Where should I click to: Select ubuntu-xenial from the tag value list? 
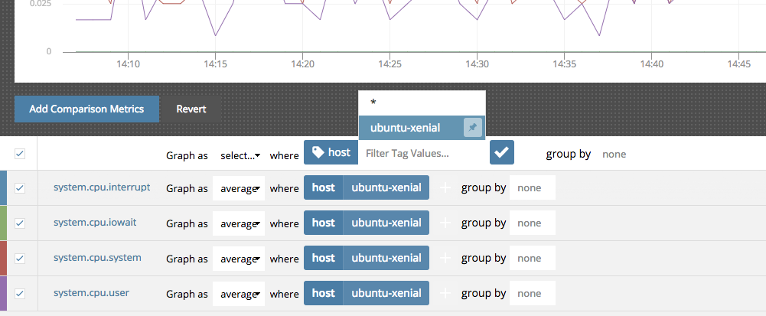(406, 128)
